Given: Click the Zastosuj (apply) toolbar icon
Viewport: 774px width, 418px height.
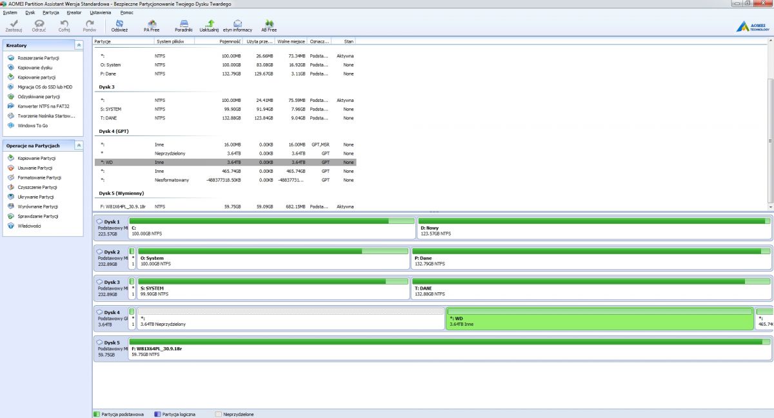Looking at the screenshot, I should [14, 25].
